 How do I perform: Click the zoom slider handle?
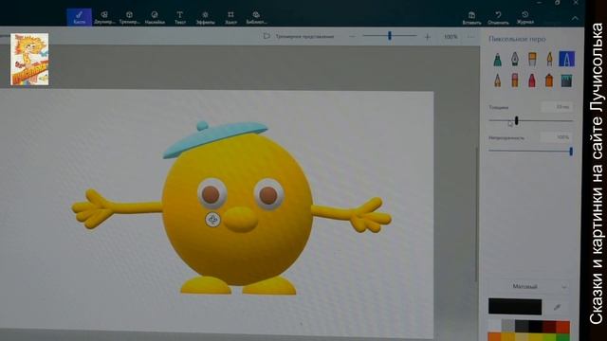click(390, 36)
